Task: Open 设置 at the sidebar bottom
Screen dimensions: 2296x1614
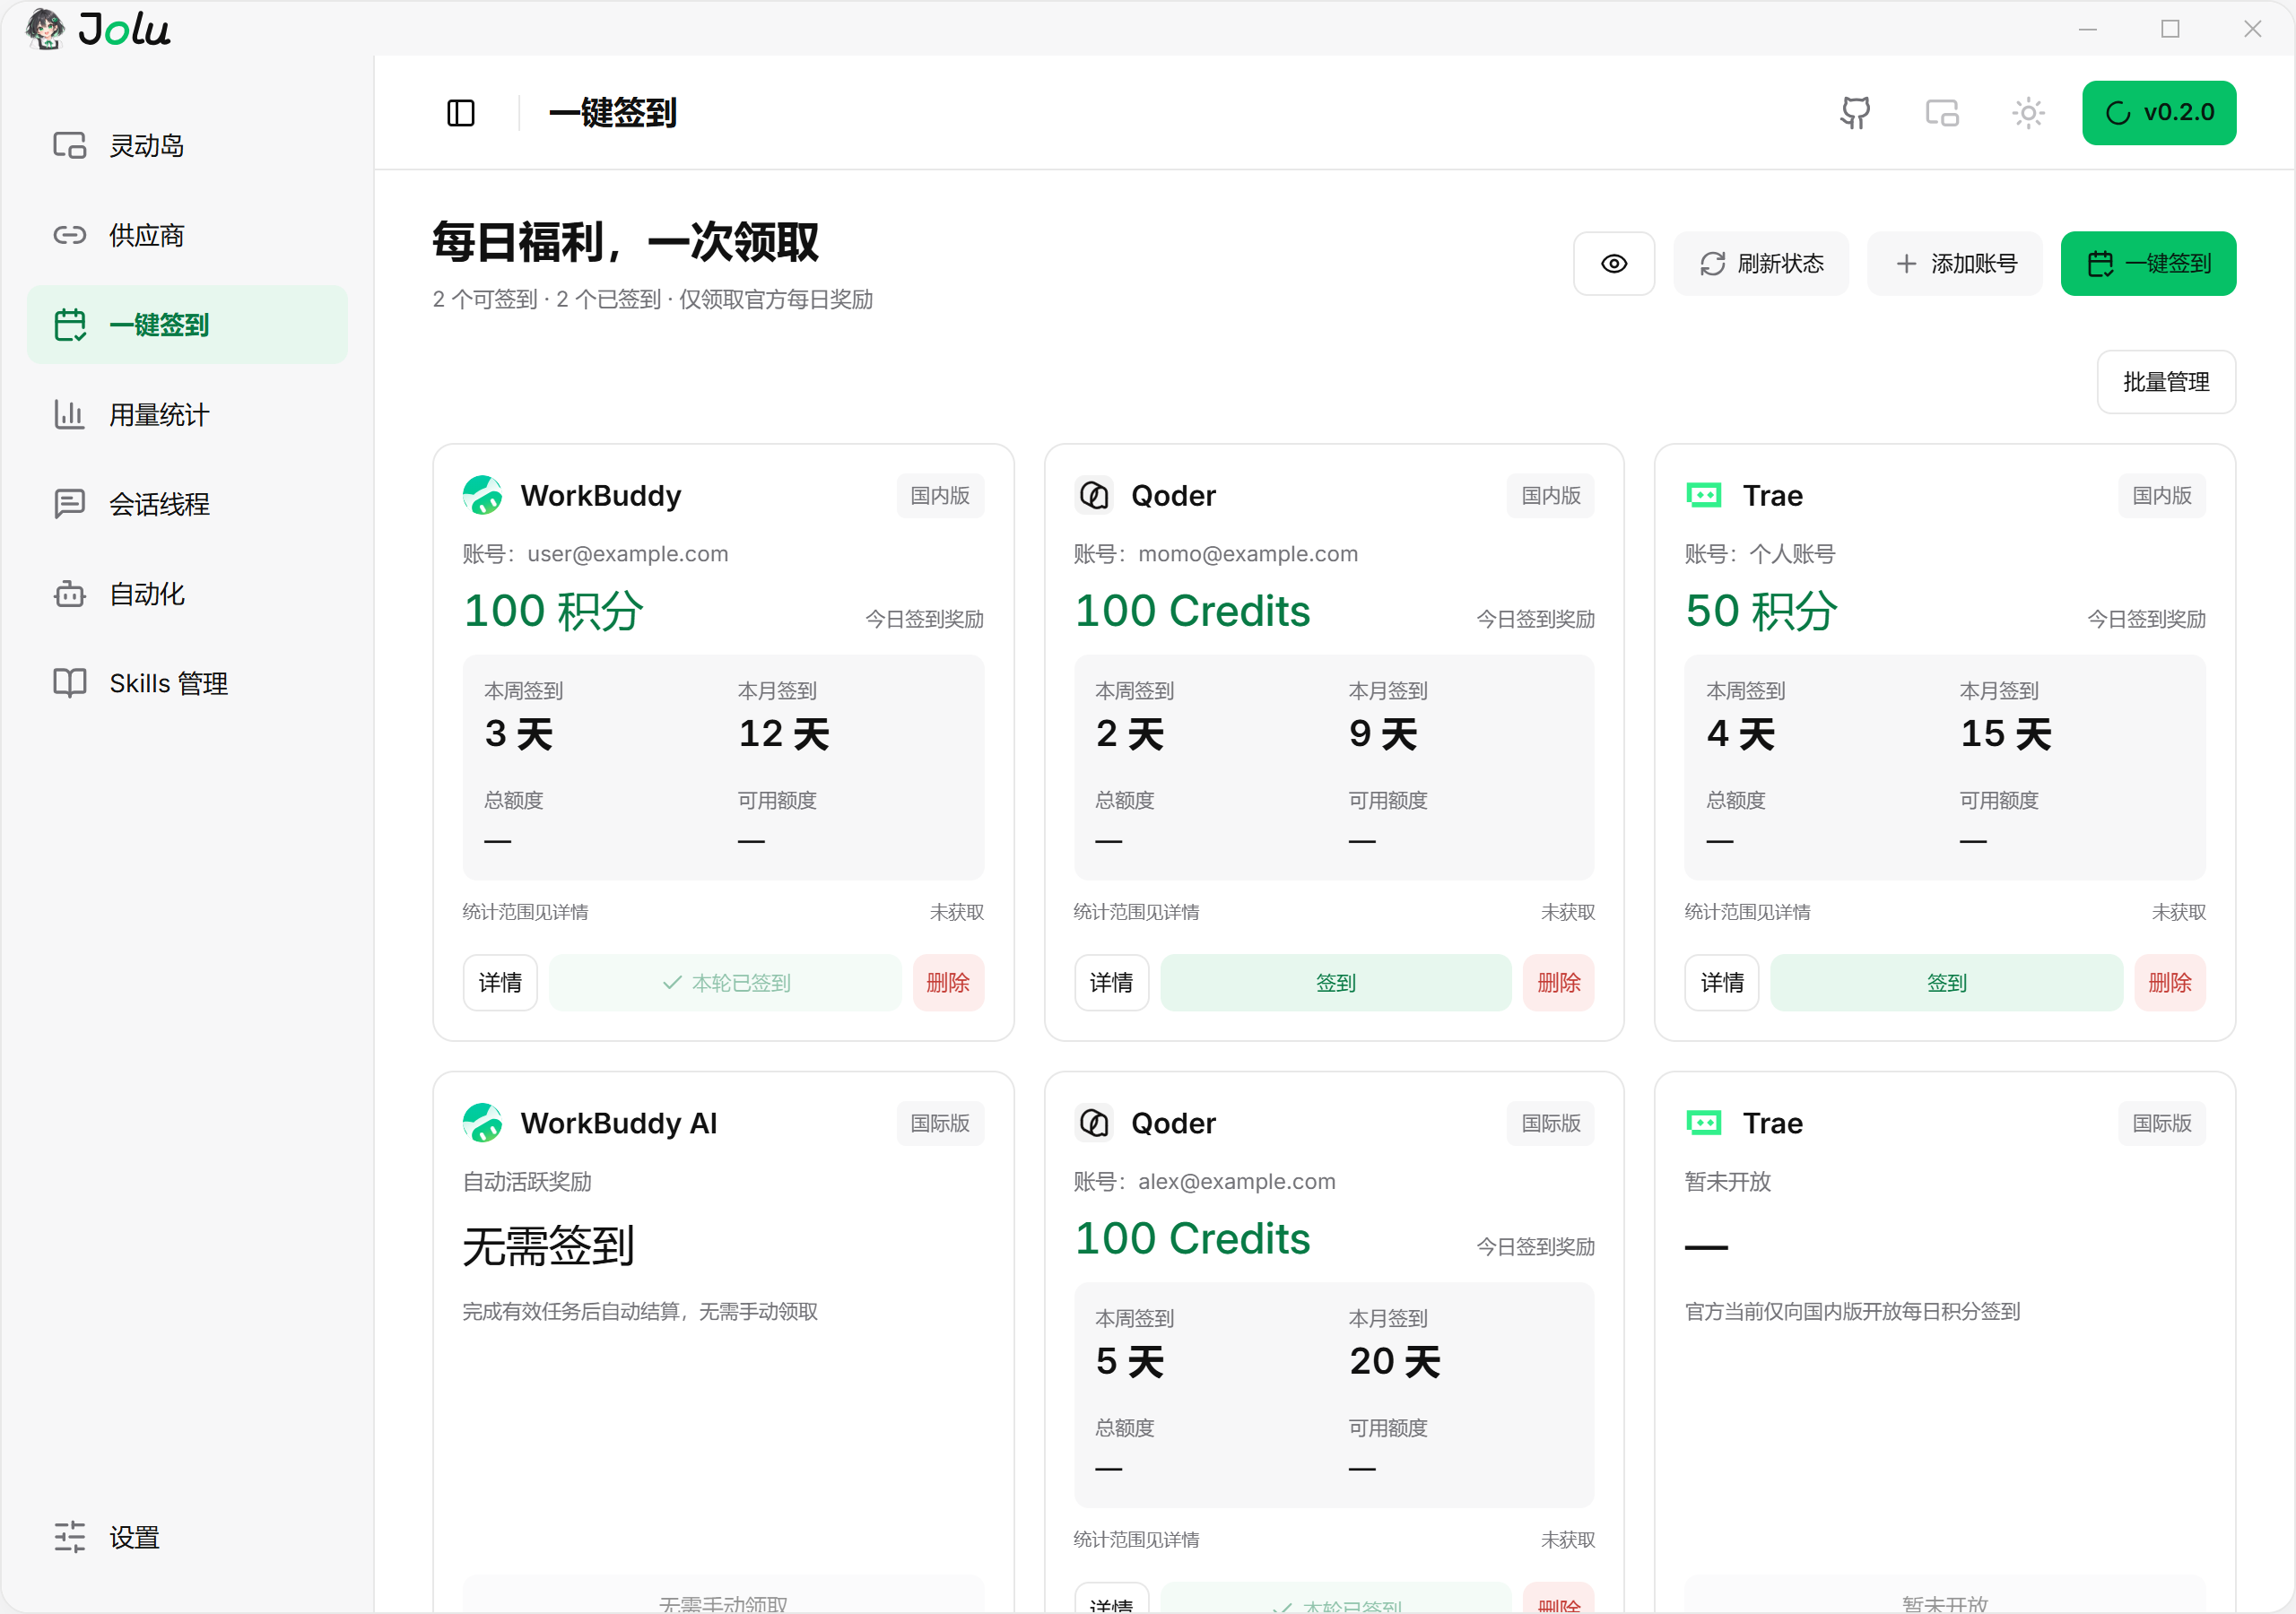Action: click(x=187, y=1537)
